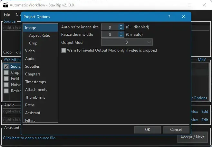Open the Output Mod dropdown
The image size is (212, 147).
[127, 42]
